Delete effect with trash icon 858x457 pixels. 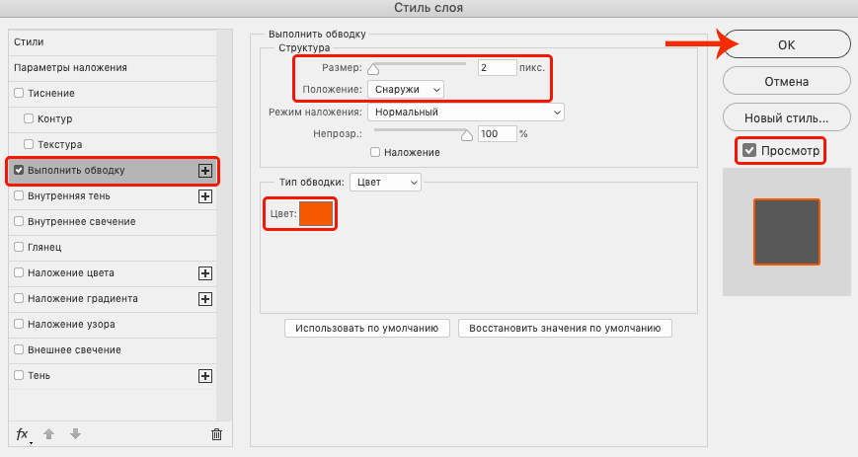point(216,434)
